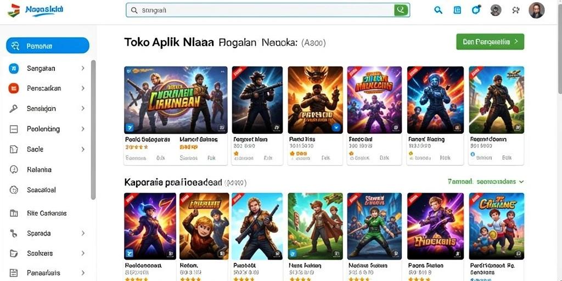Select the highlighted Pemanen sidebar item
Viewport: 562px width, 281px height.
[x=48, y=46]
